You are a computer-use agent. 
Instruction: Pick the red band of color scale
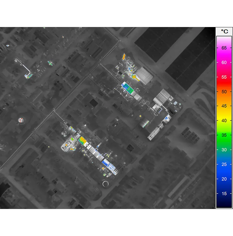(x=224, y=84)
